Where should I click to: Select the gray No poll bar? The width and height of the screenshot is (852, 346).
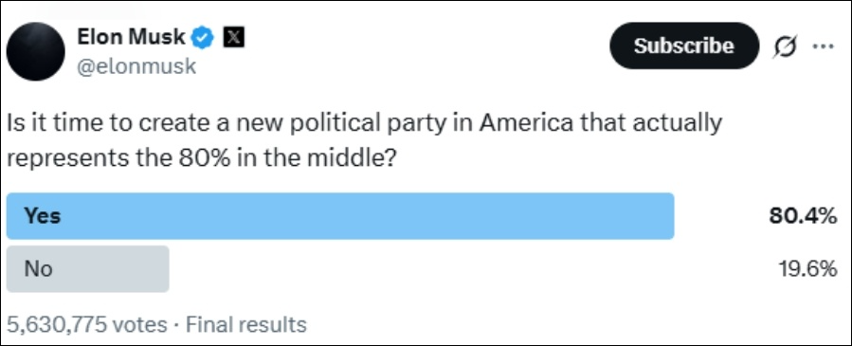coord(87,268)
